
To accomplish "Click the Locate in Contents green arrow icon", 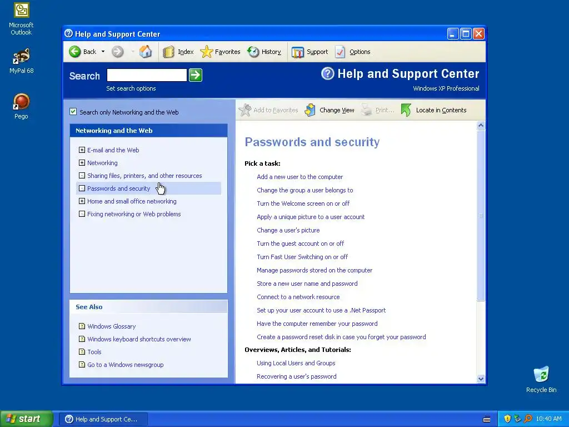I will click(406, 110).
